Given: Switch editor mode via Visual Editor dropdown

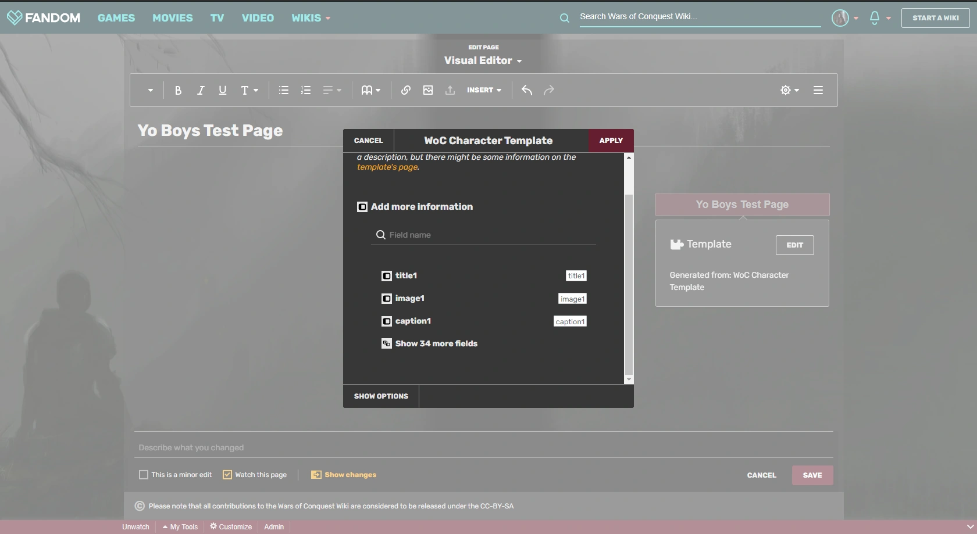Looking at the screenshot, I should coord(483,60).
